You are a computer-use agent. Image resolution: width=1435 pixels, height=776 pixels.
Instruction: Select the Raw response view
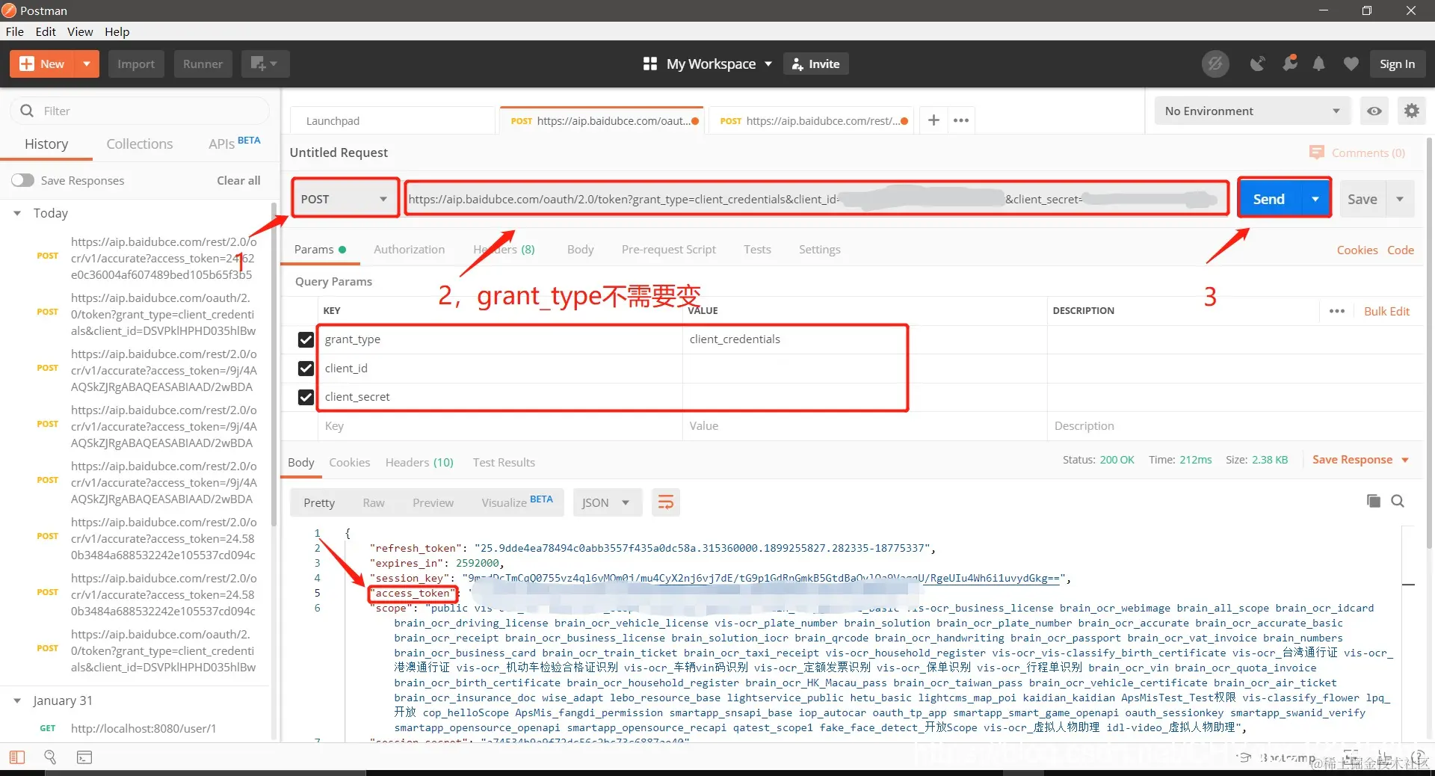pos(374,502)
